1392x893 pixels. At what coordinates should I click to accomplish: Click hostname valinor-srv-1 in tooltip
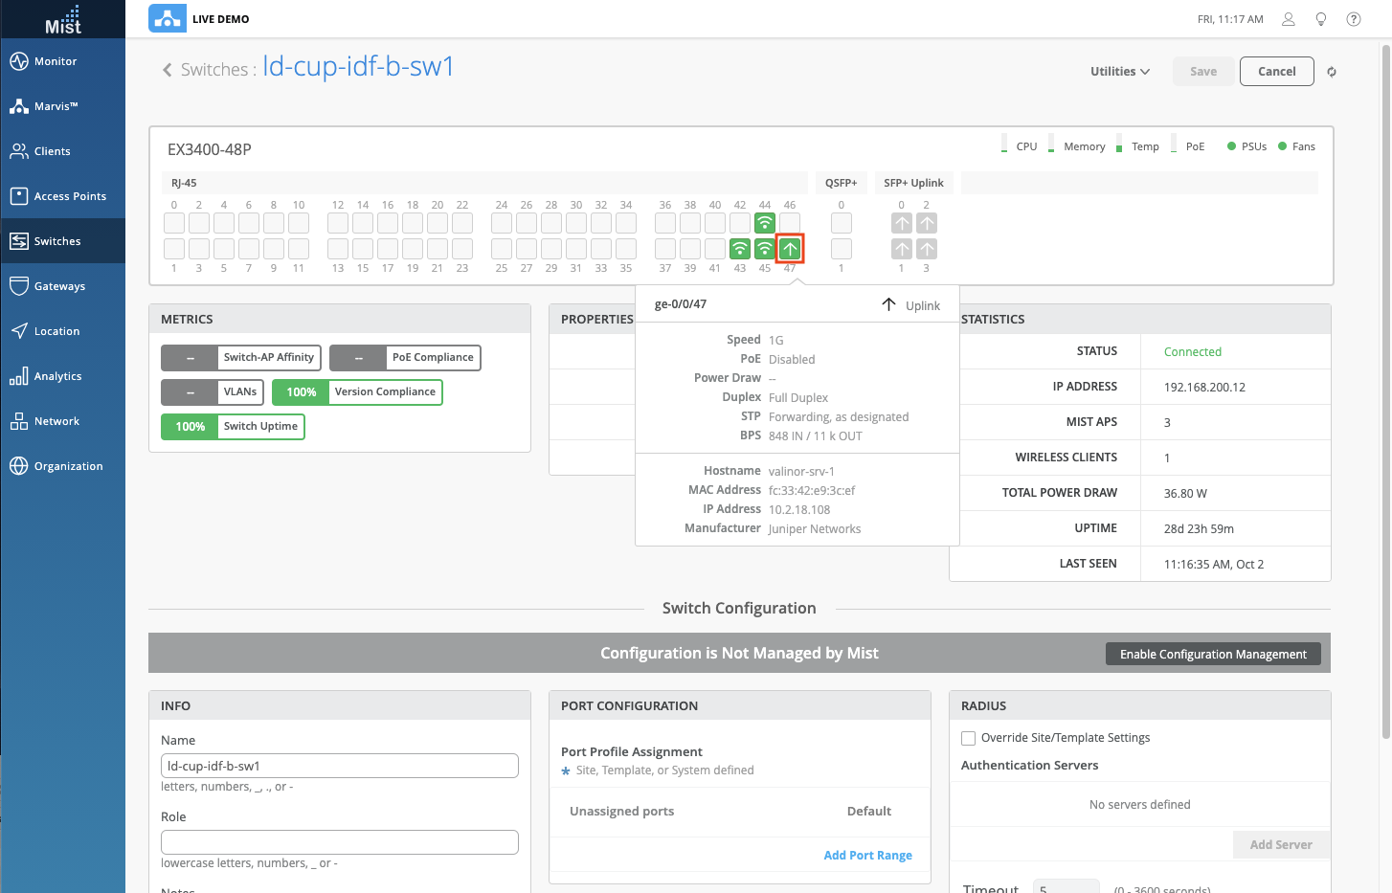pos(801,472)
